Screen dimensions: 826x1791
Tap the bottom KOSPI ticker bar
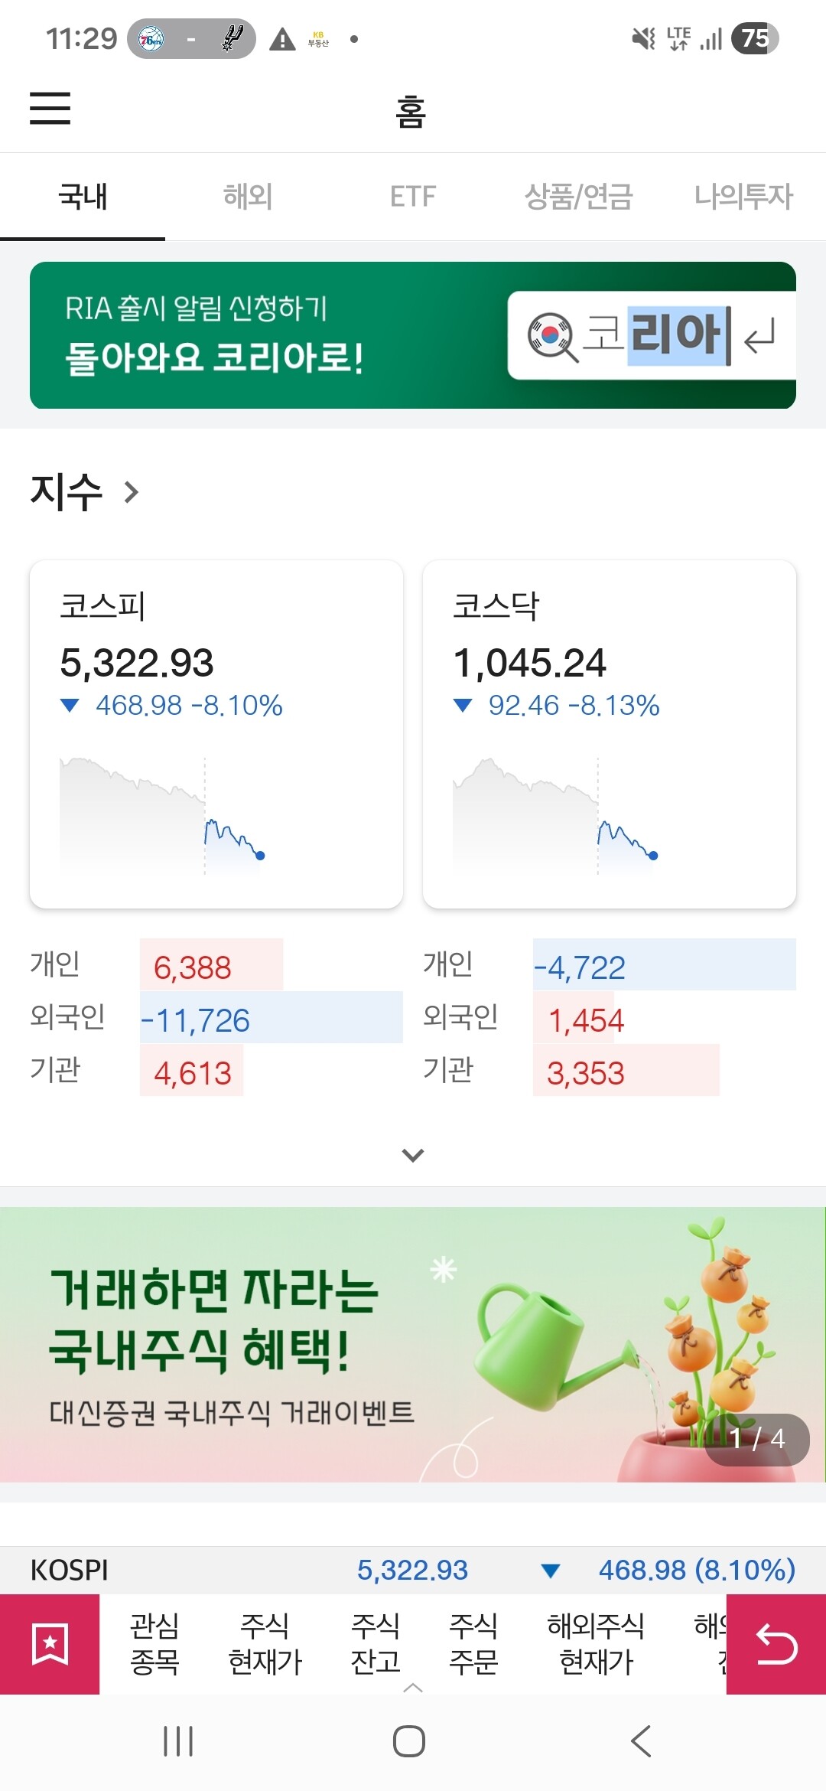pos(412,1571)
